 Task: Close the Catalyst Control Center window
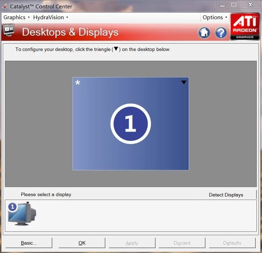pyautogui.click(x=250, y=5)
